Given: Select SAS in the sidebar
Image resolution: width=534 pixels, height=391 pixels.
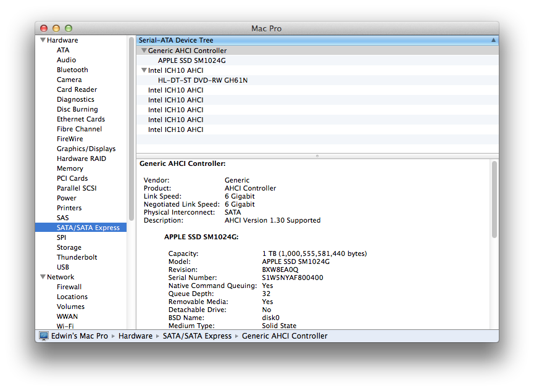Looking at the screenshot, I should pyautogui.click(x=63, y=218).
